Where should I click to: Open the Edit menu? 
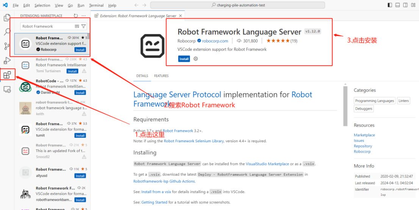click(x=27, y=5)
